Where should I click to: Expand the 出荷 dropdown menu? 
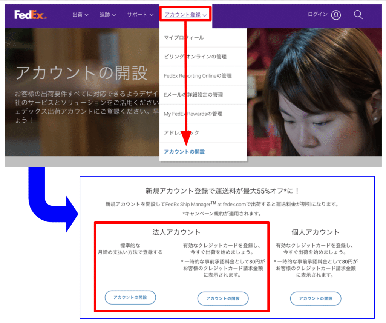[x=80, y=15]
